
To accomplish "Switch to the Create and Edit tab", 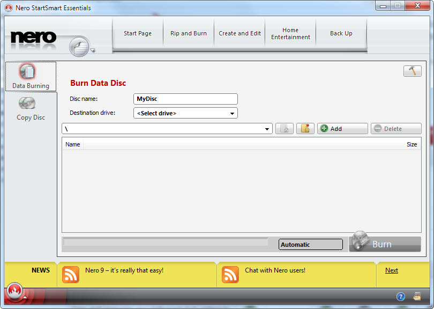I will 240,33.
